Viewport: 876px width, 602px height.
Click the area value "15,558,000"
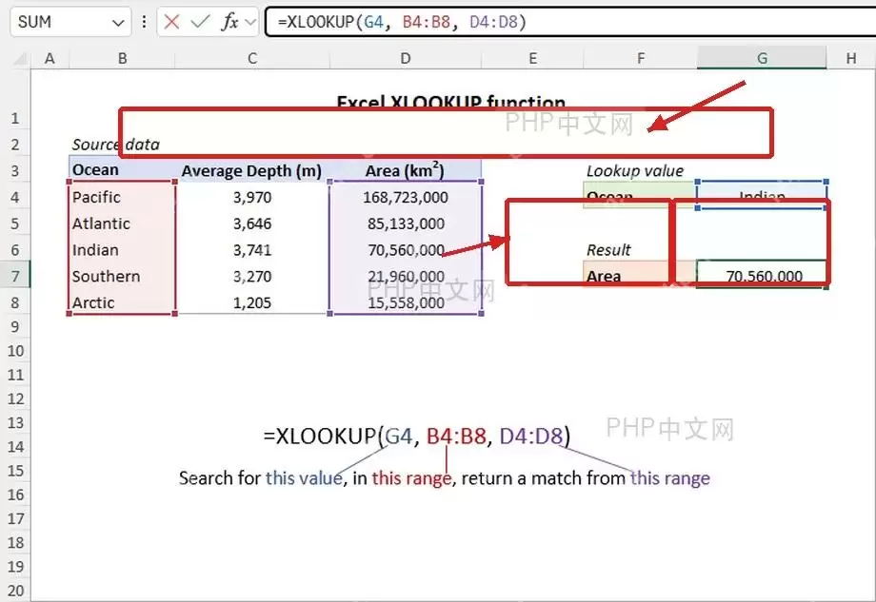[406, 302]
